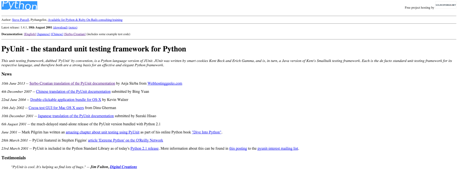Open the release (notes) link
457x170 pixels.
[x=73, y=27]
